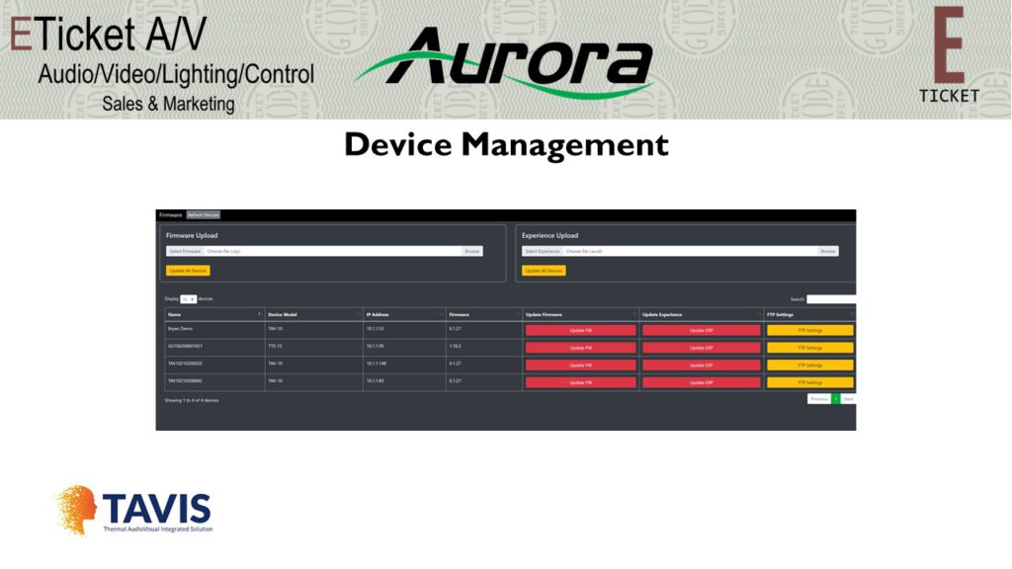Open the Display devices count dropdown
Image resolution: width=1012 pixels, height=569 pixels.
click(x=189, y=299)
